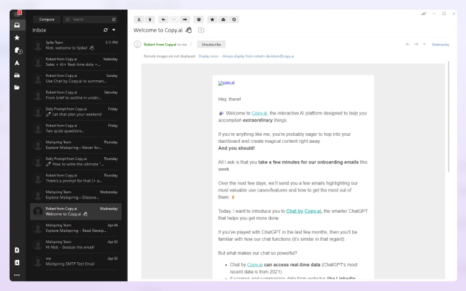
Task: Click the 'Display once' link
Action: pyautogui.click(x=208, y=56)
